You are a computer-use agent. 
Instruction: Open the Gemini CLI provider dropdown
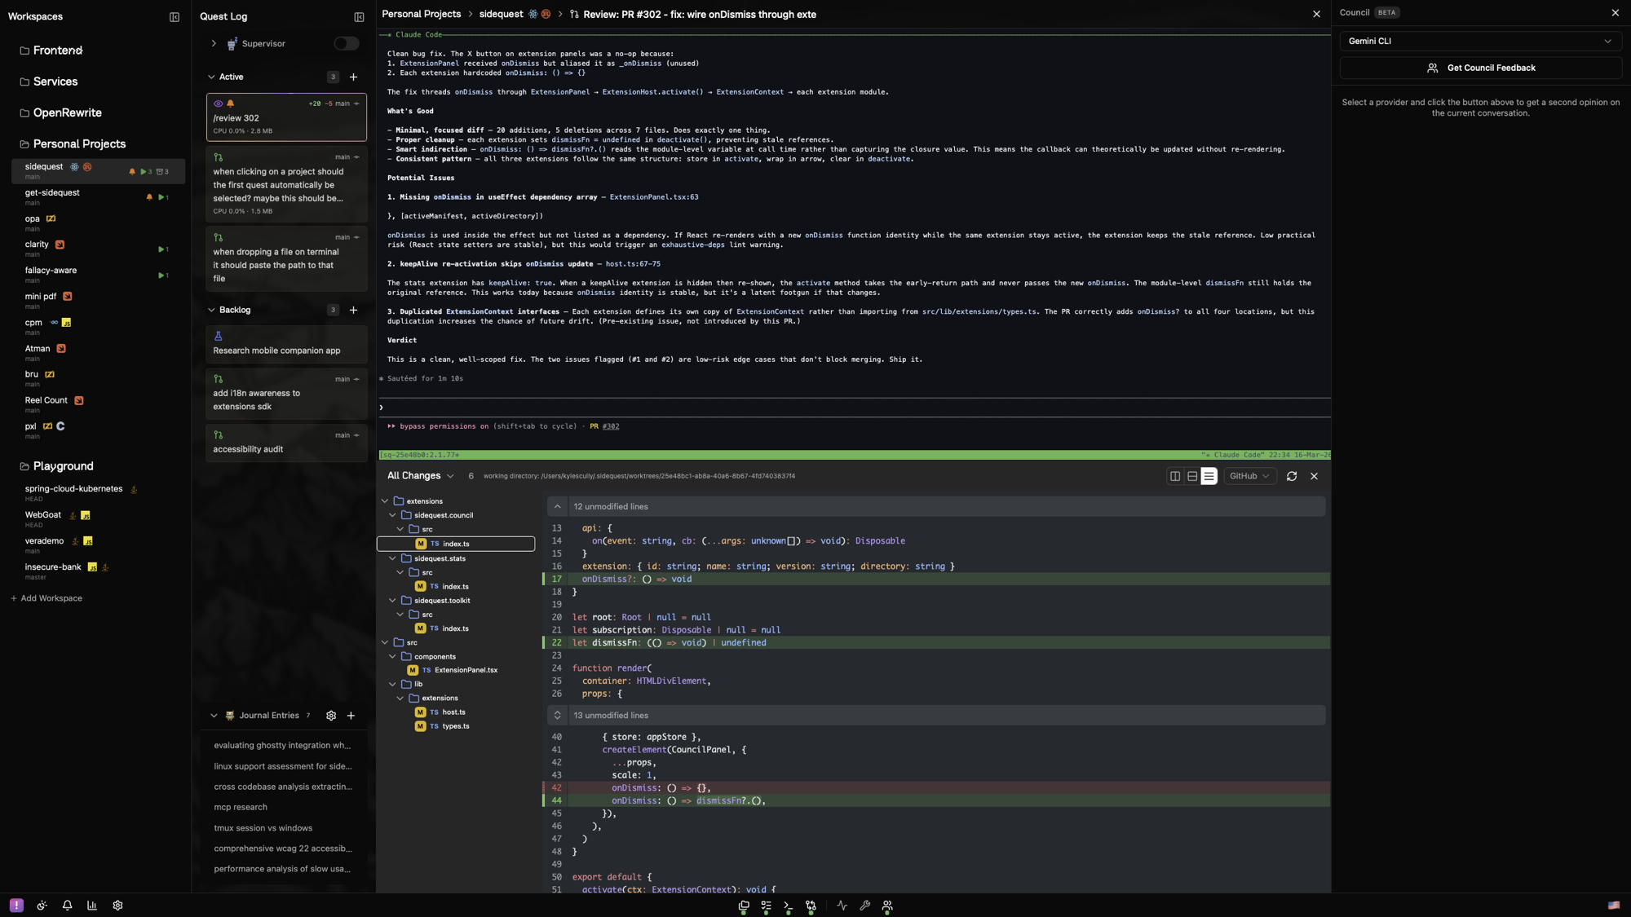coord(1480,41)
